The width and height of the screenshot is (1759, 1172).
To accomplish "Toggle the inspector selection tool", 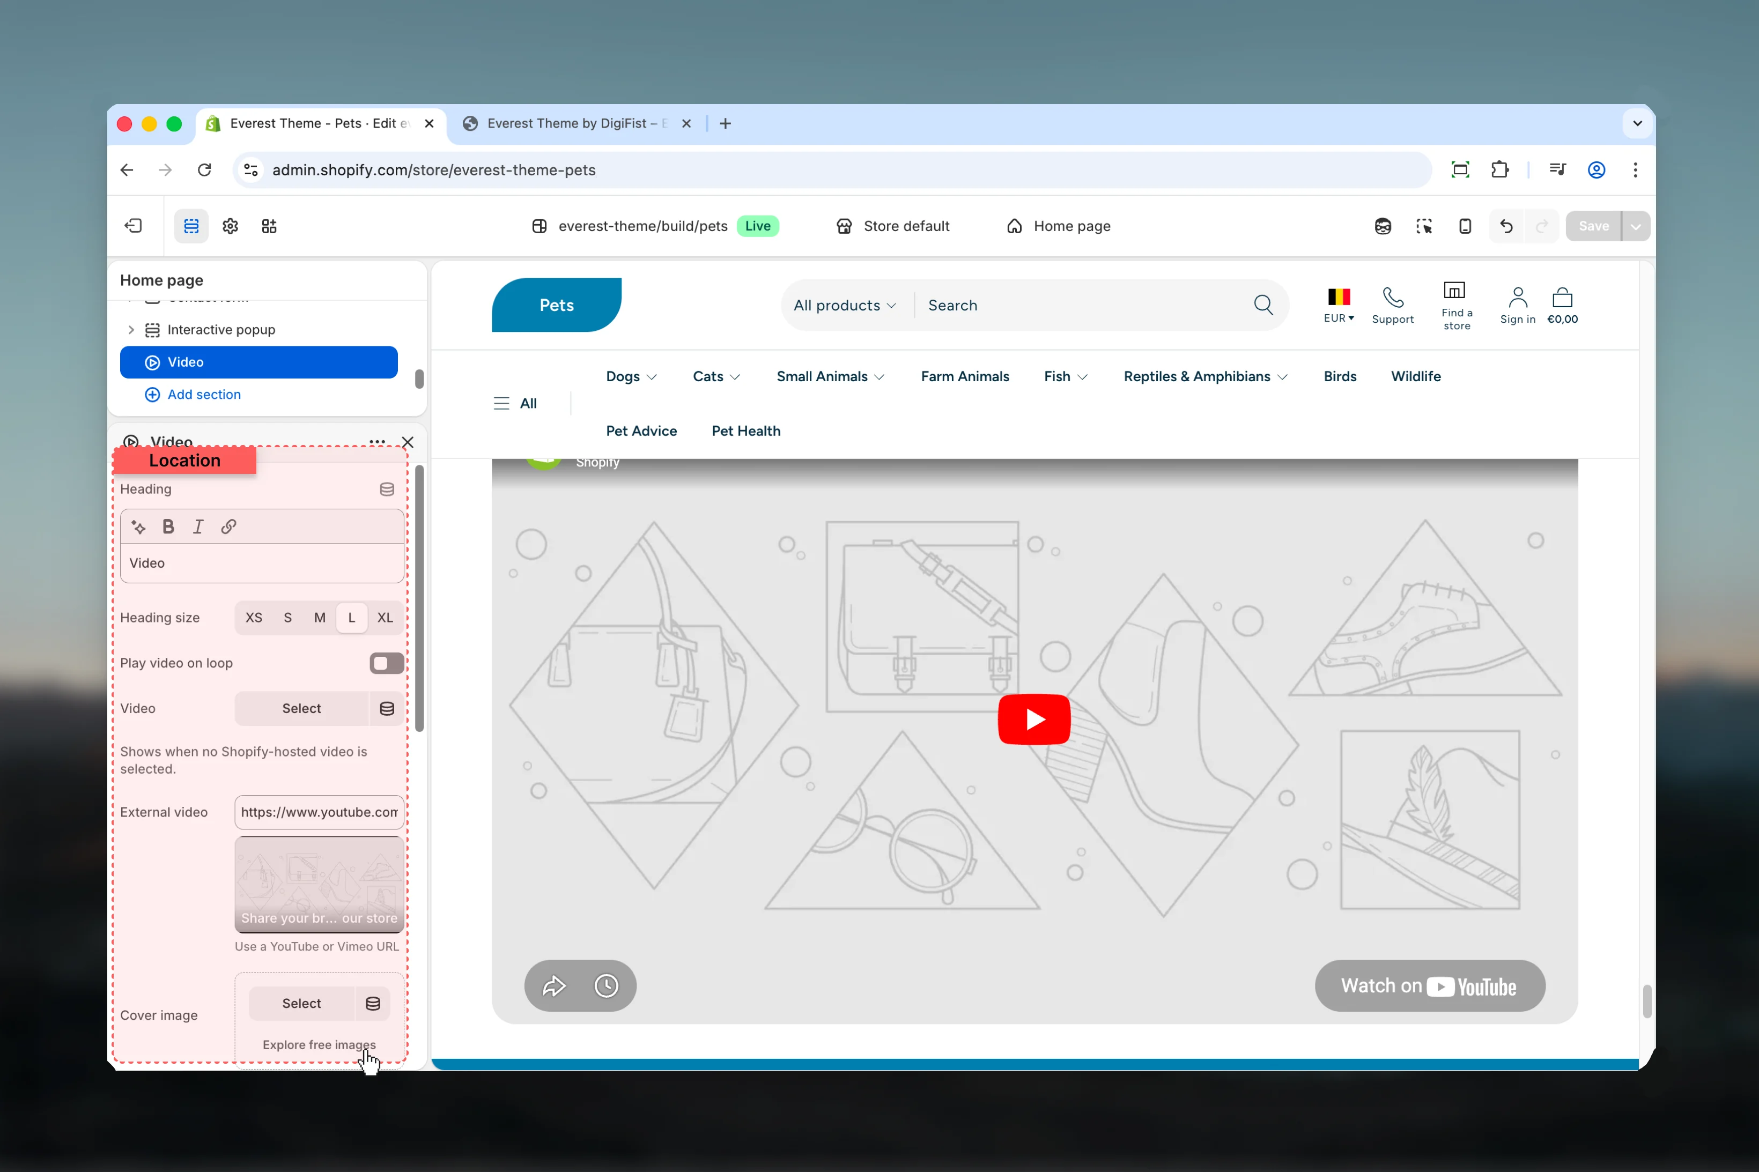I will [x=1424, y=226].
